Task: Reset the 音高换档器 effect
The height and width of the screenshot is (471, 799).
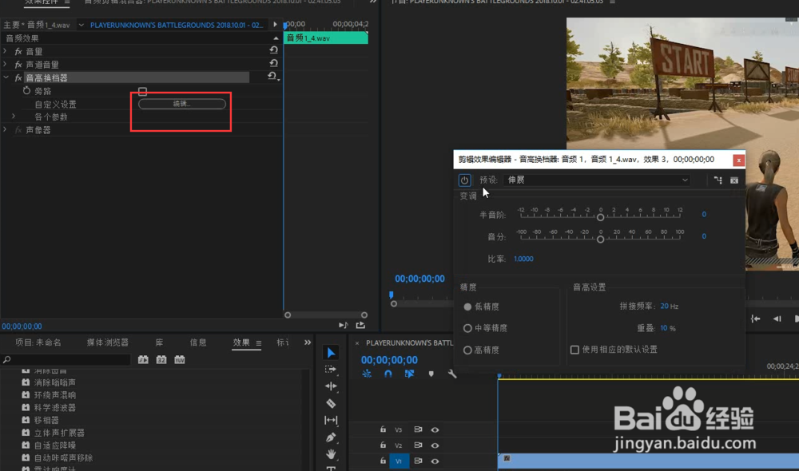Action: [272, 77]
